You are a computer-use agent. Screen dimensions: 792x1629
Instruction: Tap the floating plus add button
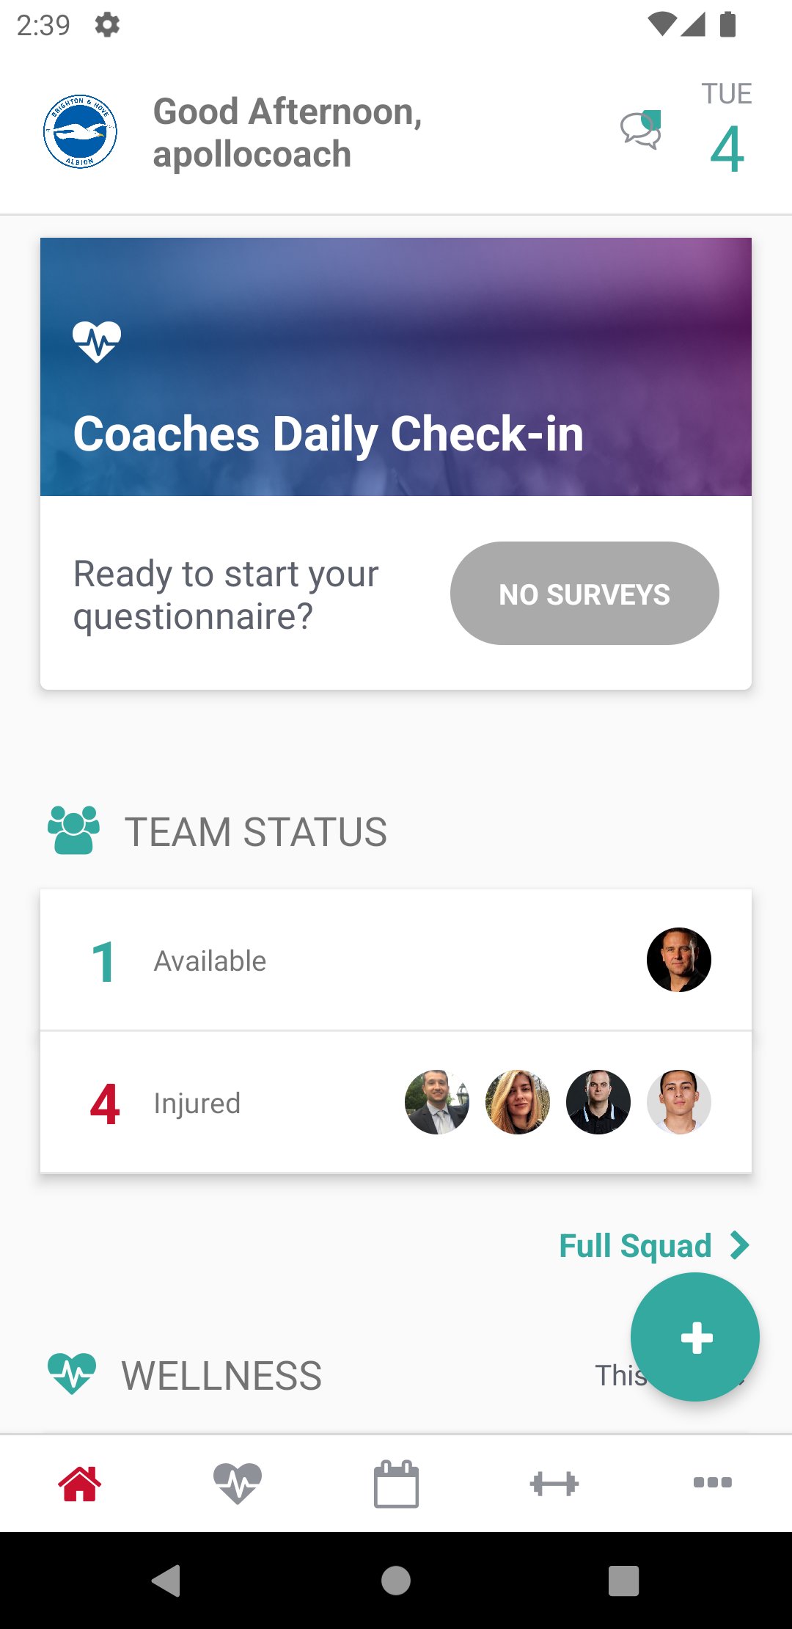pyautogui.click(x=695, y=1337)
